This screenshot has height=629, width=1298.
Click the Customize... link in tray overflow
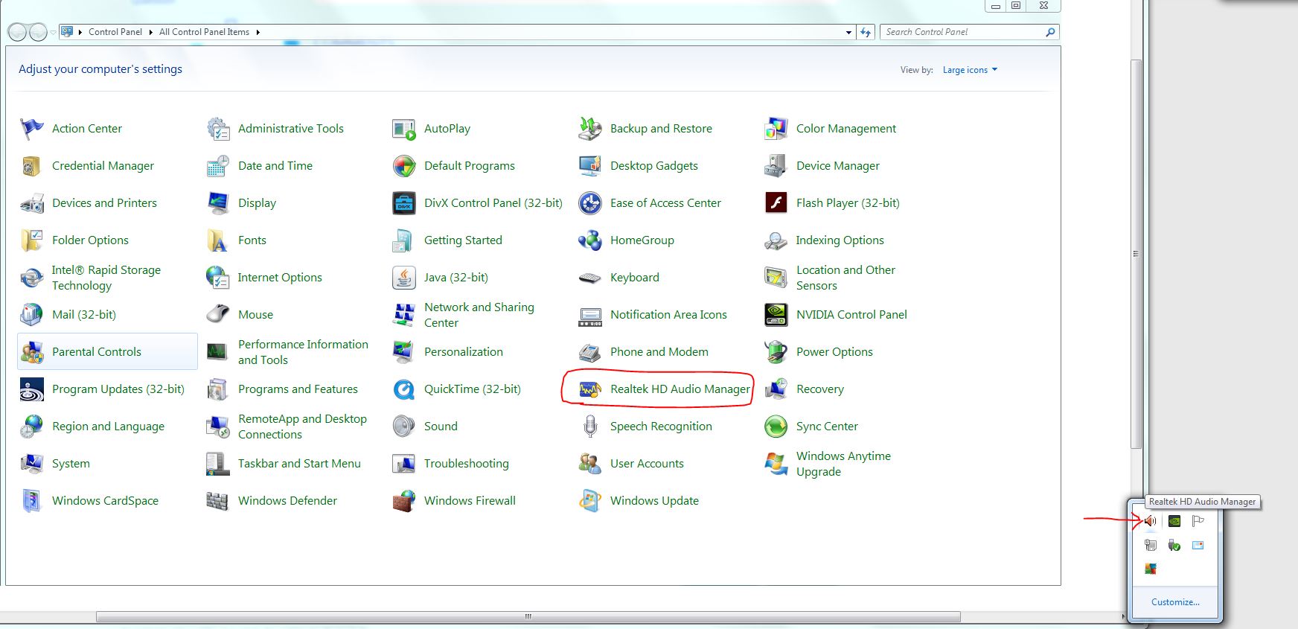[1175, 602]
